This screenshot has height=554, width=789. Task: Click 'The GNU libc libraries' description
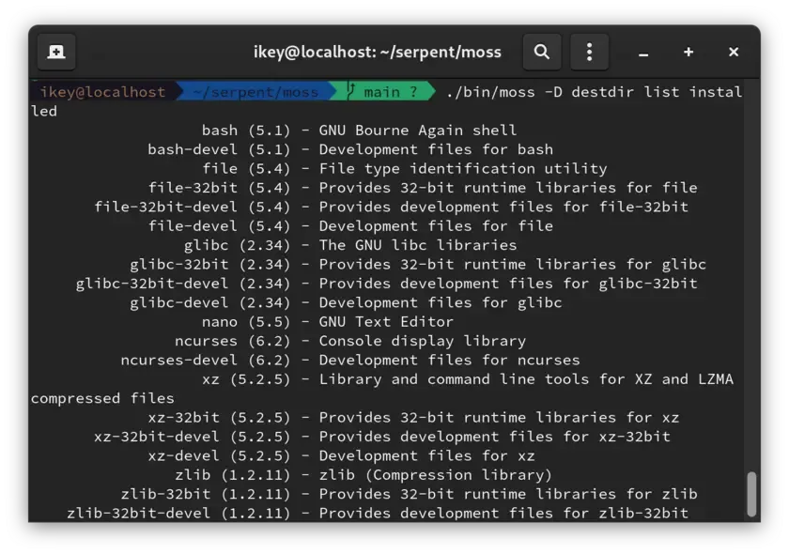(x=418, y=245)
